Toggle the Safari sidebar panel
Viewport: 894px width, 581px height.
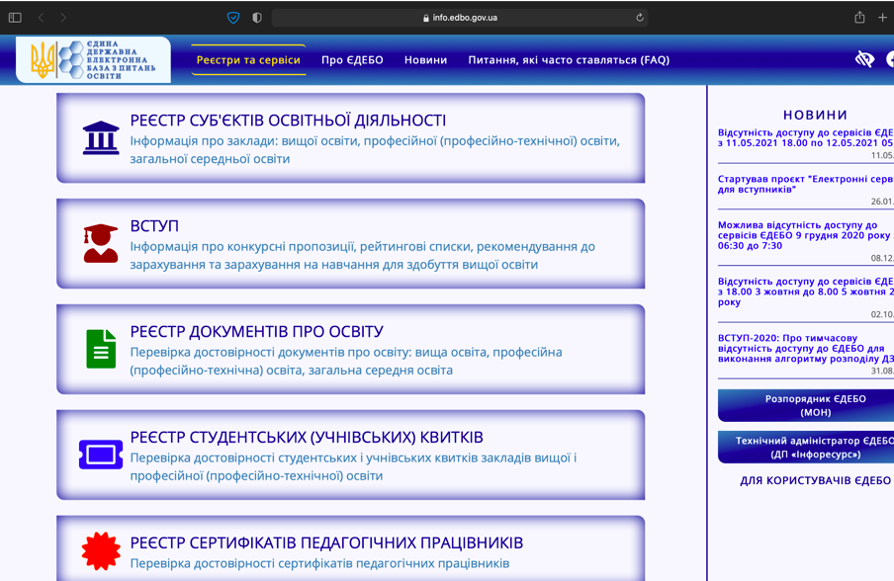coord(12,17)
